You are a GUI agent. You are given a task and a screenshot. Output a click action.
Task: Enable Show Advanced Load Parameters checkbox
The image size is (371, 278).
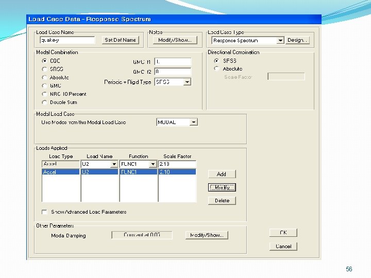[x=44, y=212]
